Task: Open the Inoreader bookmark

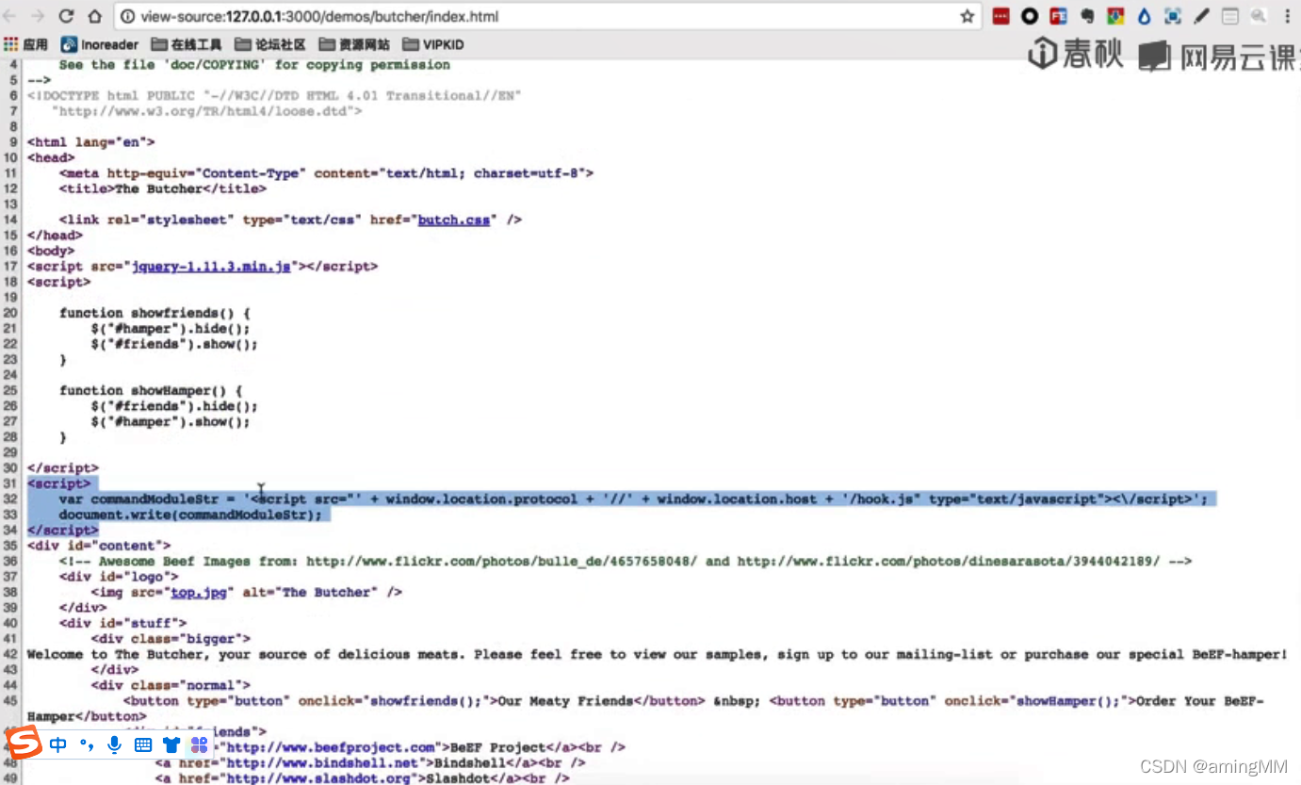Action: (99, 44)
